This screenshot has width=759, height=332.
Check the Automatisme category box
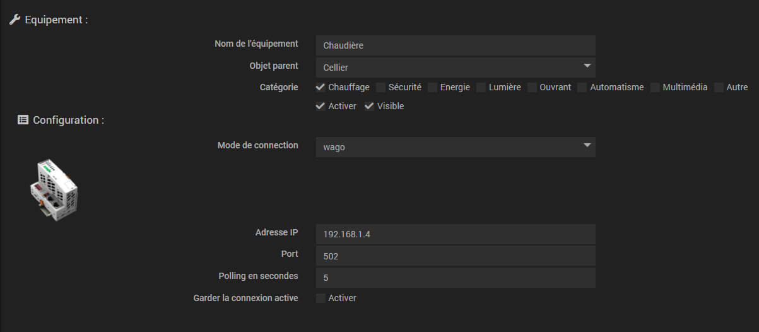(582, 87)
